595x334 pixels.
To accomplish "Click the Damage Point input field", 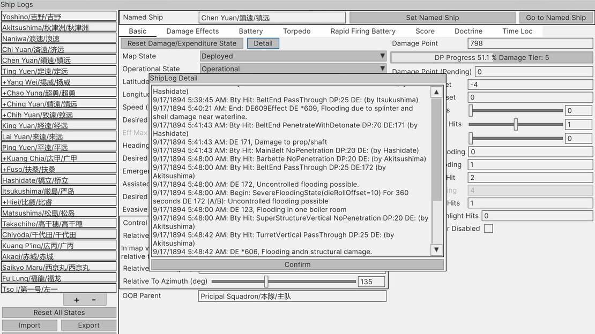I will pyautogui.click(x=530, y=43).
